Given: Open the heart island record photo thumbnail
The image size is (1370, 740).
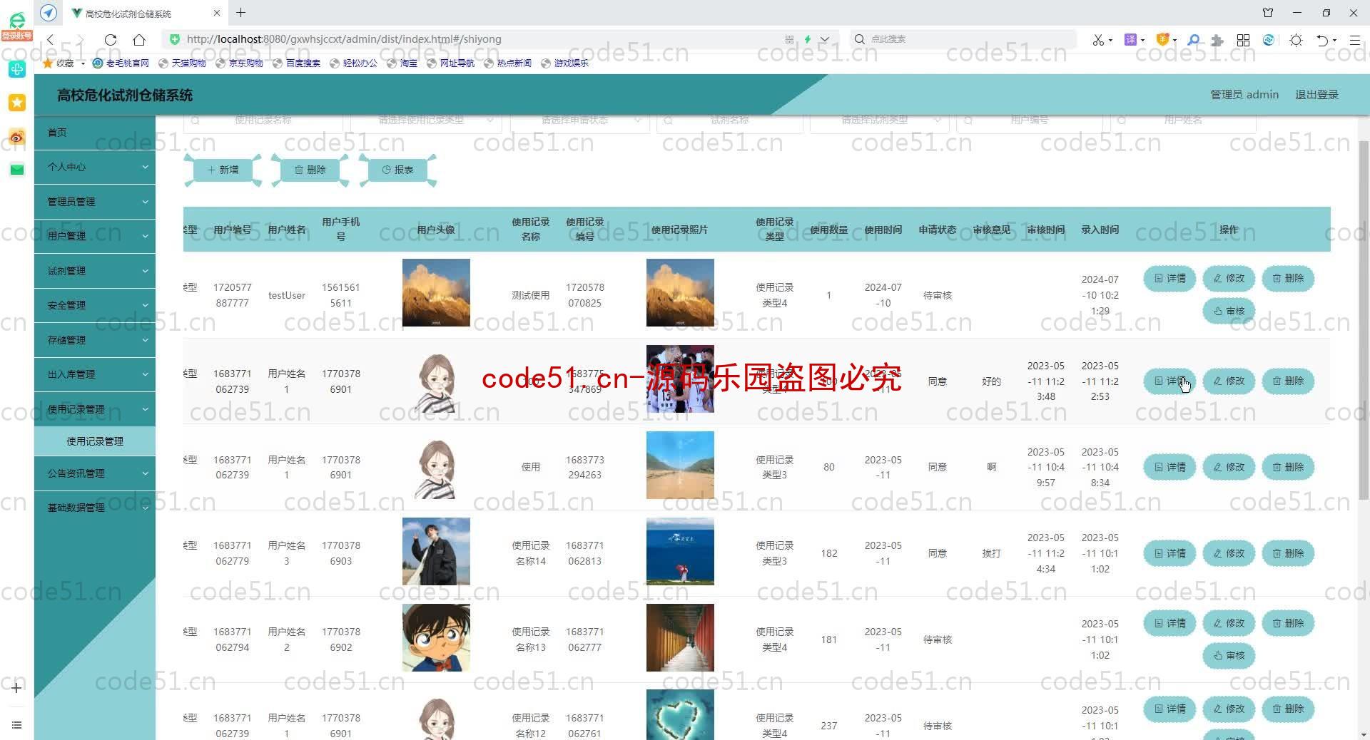Looking at the screenshot, I should (x=680, y=715).
